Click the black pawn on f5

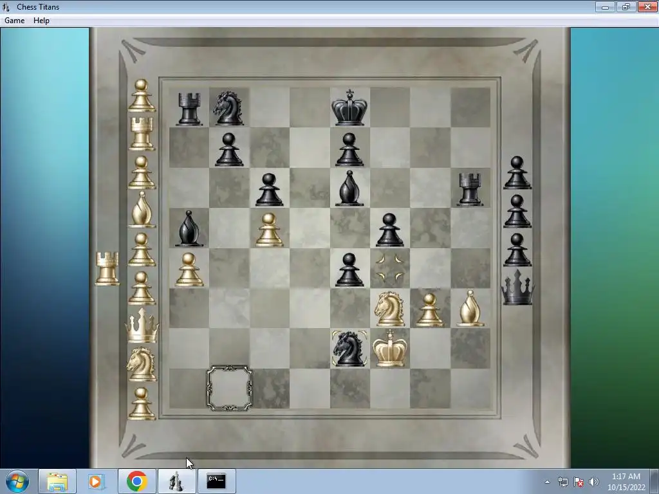pos(389,230)
